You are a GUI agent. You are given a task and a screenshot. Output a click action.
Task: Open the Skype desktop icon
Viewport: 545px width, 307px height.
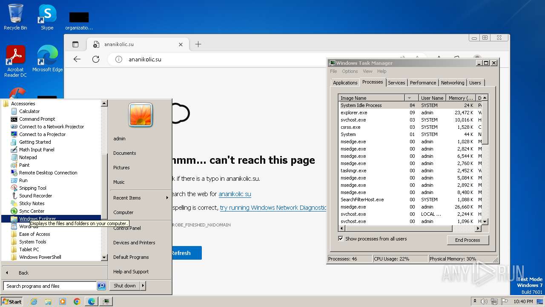click(47, 17)
